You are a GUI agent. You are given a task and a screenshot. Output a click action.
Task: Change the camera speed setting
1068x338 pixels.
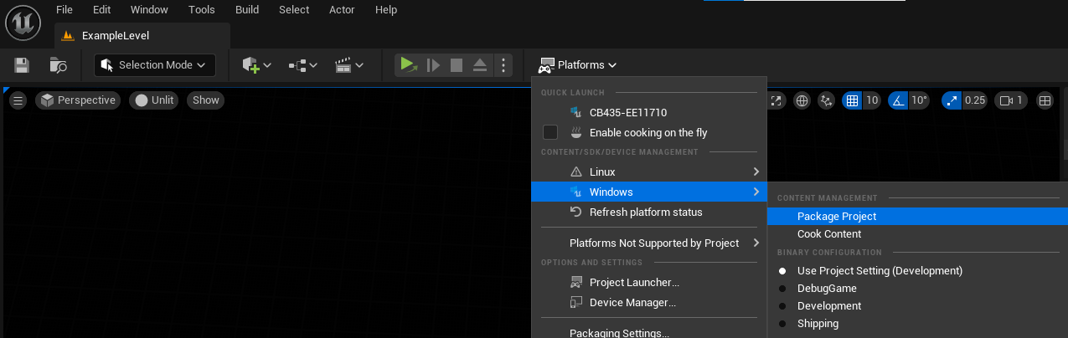click(x=1009, y=100)
